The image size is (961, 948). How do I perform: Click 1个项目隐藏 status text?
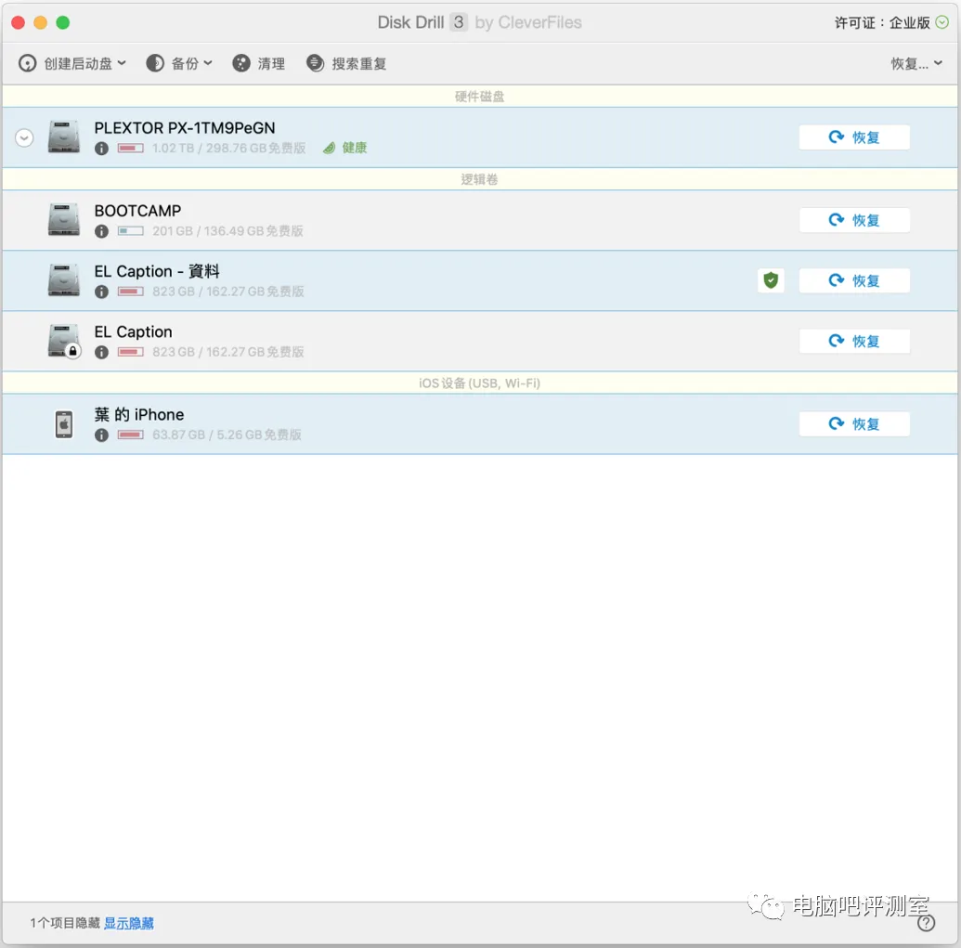[x=65, y=923]
